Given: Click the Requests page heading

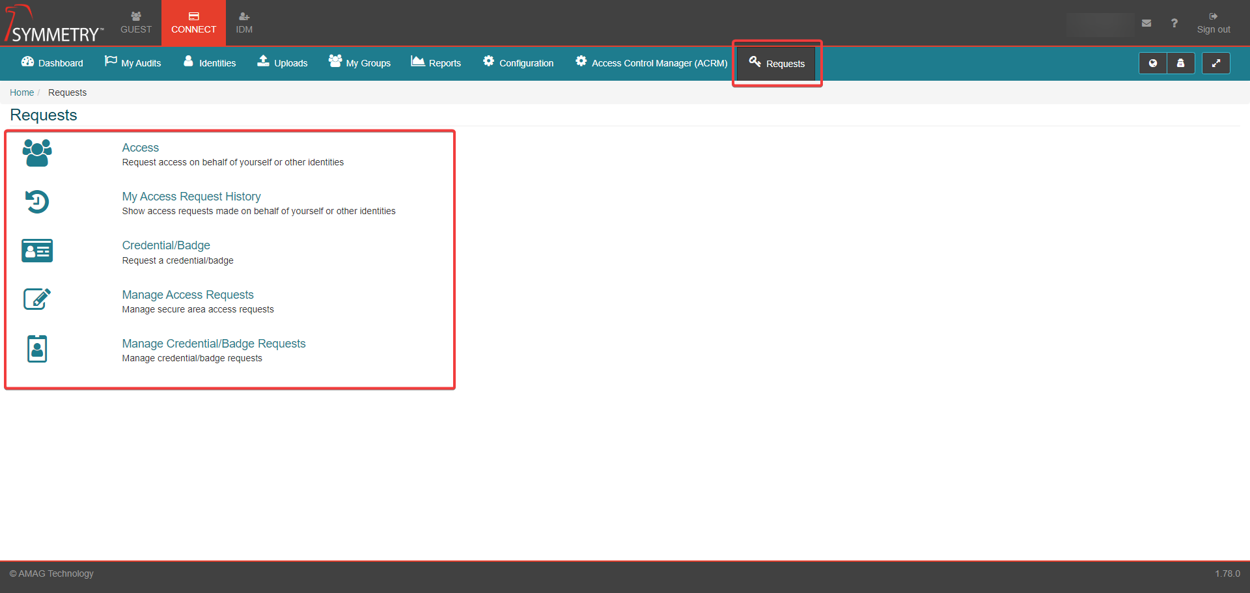Looking at the screenshot, I should 44,115.
